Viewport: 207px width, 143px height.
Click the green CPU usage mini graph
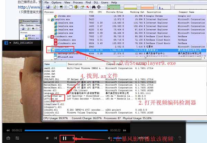click(x=114, y=7)
